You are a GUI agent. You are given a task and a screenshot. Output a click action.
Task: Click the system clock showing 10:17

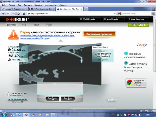148,115
